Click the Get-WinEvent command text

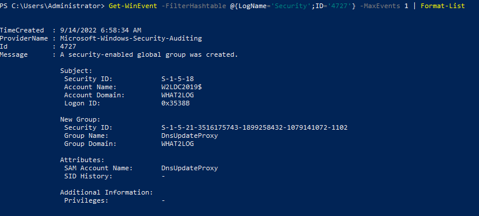click(x=132, y=6)
